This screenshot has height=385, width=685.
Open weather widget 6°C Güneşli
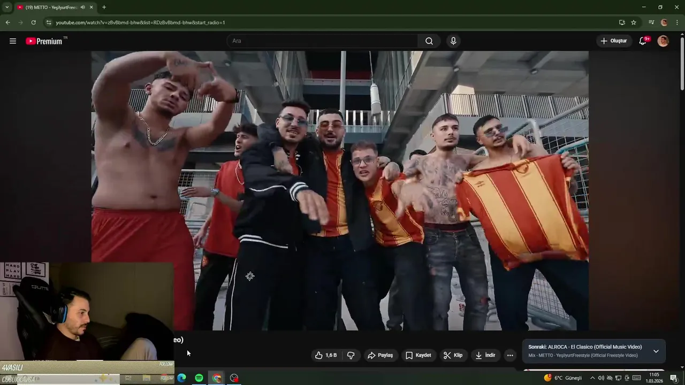pos(563,378)
